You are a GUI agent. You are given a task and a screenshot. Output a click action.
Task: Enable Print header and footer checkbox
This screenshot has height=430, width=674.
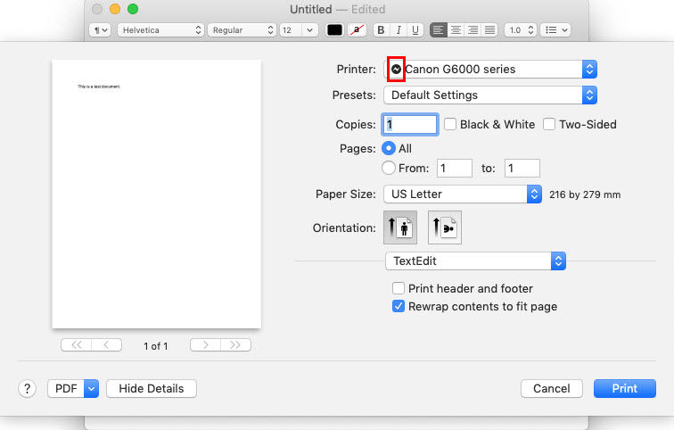399,288
